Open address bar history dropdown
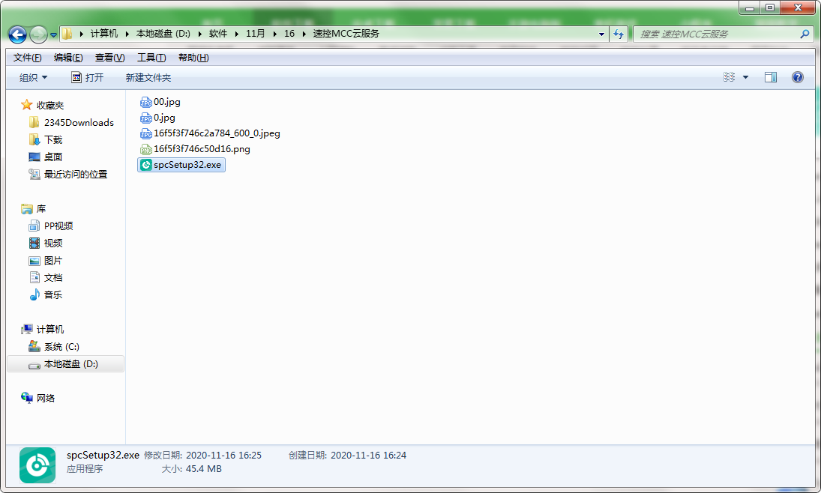This screenshot has height=493, width=821. pyautogui.click(x=601, y=34)
